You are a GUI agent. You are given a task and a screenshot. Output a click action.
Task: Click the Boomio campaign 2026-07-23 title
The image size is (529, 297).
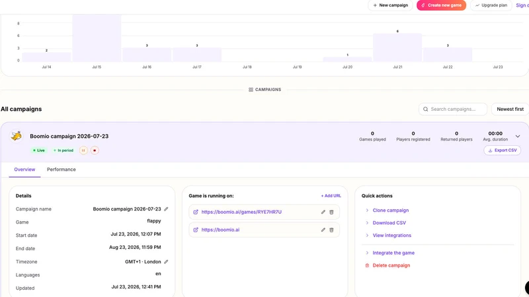pos(69,137)
